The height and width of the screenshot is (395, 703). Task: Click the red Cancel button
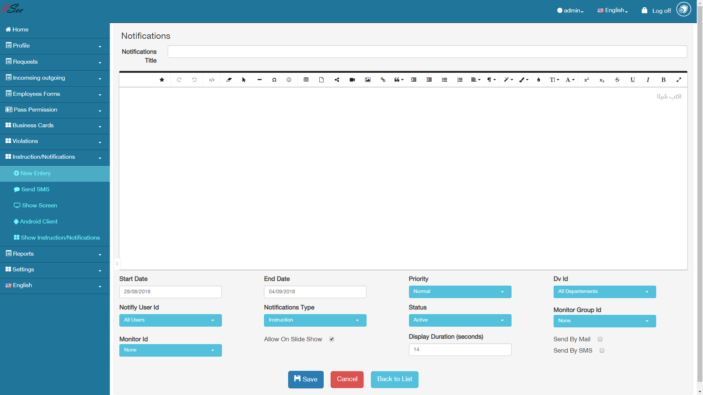pyautogui.click(x=347, y=379)
